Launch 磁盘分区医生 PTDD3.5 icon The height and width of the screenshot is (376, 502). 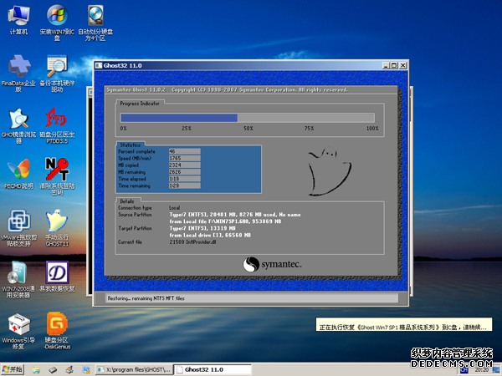coord(57,125)
